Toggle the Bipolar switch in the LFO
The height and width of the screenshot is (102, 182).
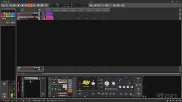coord(66,89)
